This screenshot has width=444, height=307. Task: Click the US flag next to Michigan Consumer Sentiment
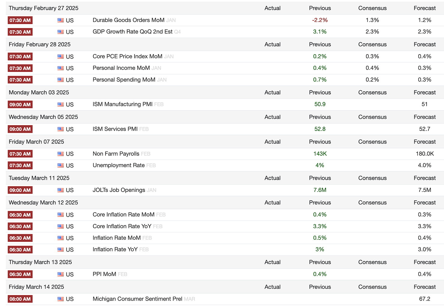pyautogui.click(x=61, y=299)
